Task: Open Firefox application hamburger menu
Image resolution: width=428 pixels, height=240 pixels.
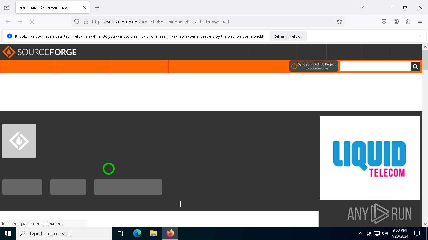Action: 420,22
